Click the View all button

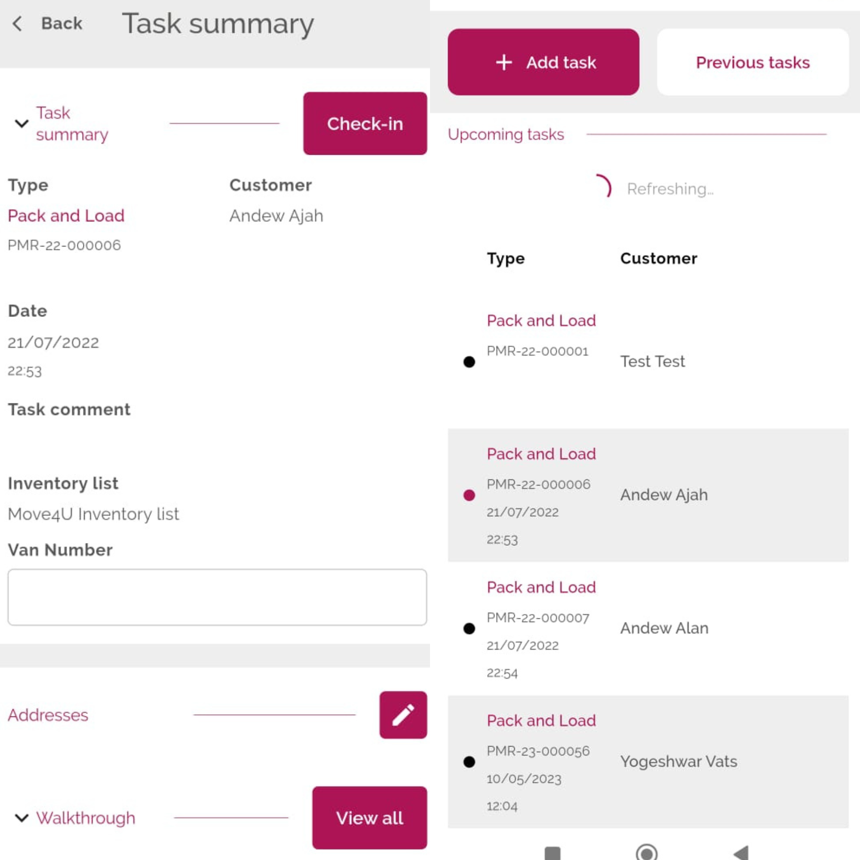369,818
